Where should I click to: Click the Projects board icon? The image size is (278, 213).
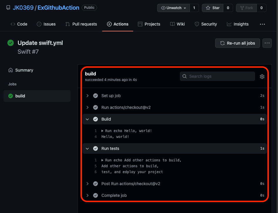click(x=140, y=24)
